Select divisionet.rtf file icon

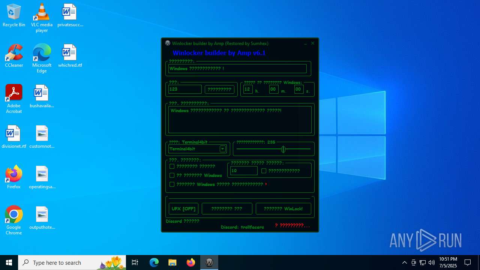14,137
